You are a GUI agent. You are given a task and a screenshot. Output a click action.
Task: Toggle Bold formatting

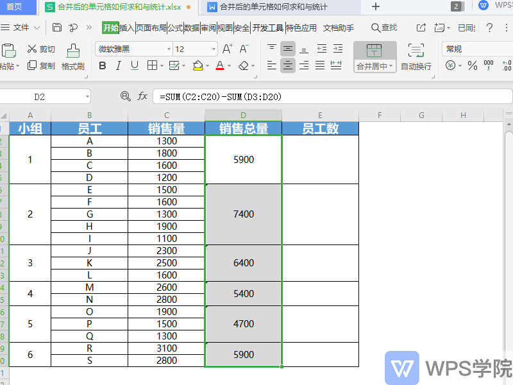click(x=103, y=66)
